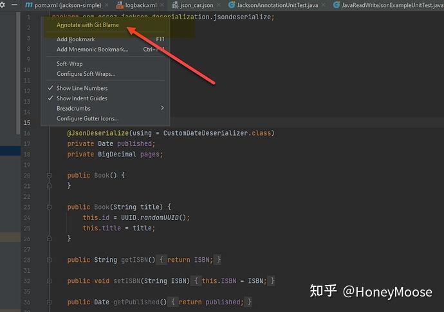Expand folded getPublished method at line 36

[49, 302]
